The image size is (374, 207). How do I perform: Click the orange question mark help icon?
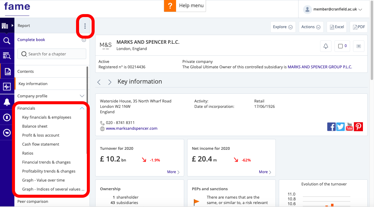coord(170,6)
